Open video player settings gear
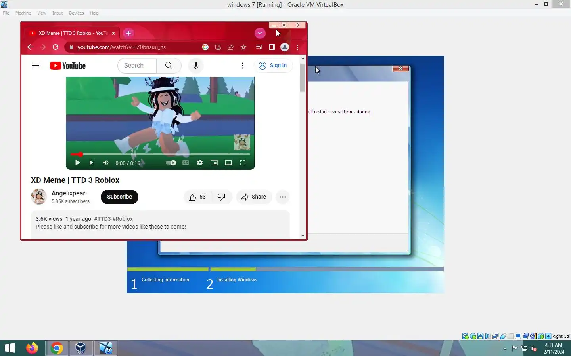 [x=200, y=163]
